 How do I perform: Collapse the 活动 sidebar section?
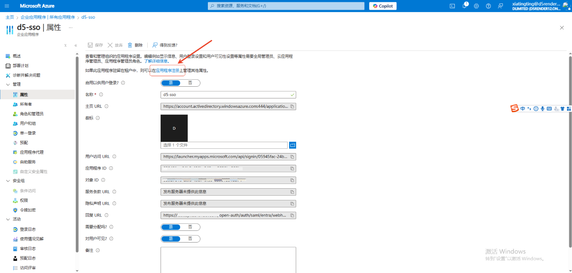click(8, 219)
